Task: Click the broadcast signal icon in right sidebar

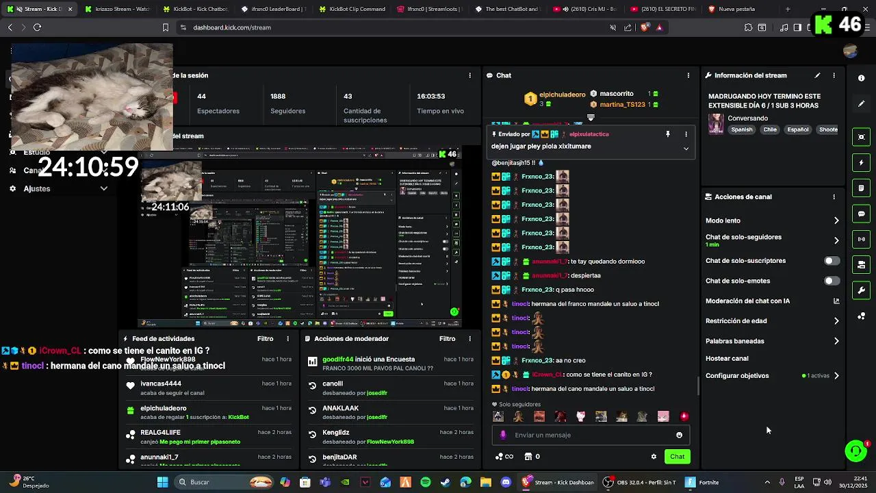Action: 862,239
